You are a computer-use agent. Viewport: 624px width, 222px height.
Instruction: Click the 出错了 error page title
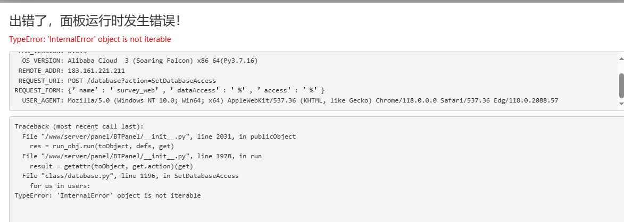95,21
